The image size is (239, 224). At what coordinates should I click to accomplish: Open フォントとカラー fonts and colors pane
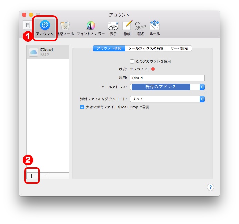tap(91, 29)
